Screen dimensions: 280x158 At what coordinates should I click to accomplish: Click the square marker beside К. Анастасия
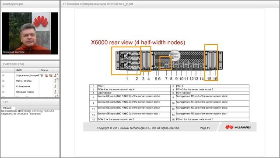pyautogui.click(x=3, y=86)
